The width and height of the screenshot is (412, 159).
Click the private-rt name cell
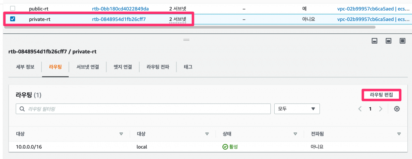point(39,19)
